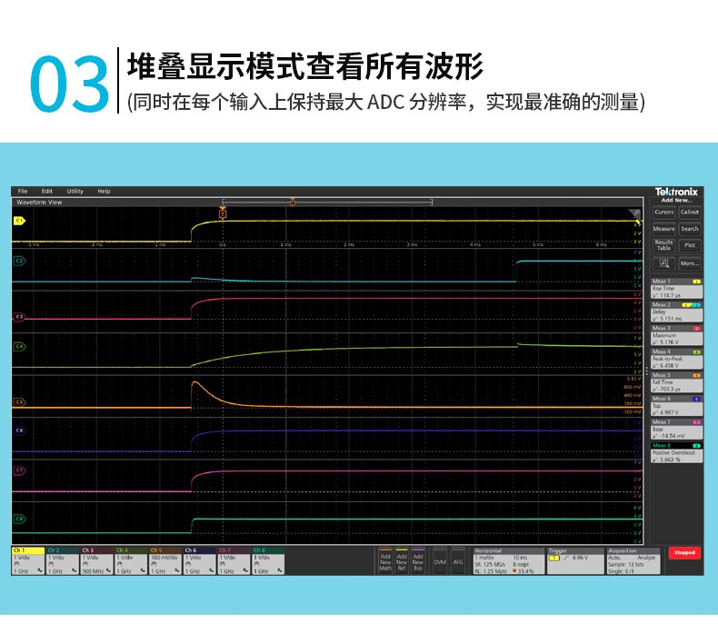Select the C1 channel handle on the waveform
718x633 pixels.
(19, 221)
